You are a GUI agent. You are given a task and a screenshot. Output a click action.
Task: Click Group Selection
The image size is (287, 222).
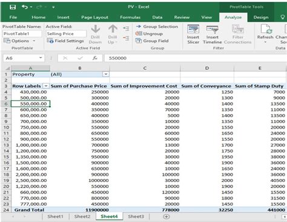157,27
